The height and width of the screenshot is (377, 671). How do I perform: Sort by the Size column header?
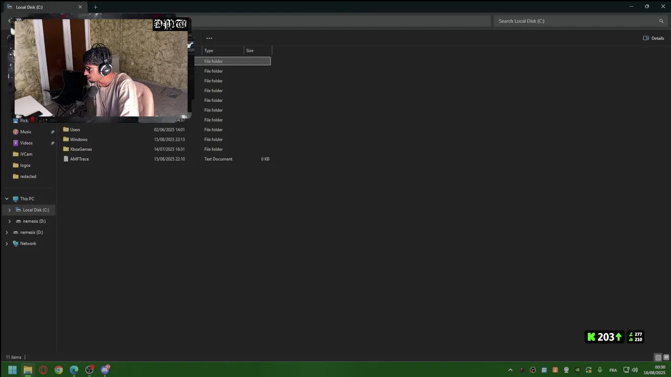(258, 51)
